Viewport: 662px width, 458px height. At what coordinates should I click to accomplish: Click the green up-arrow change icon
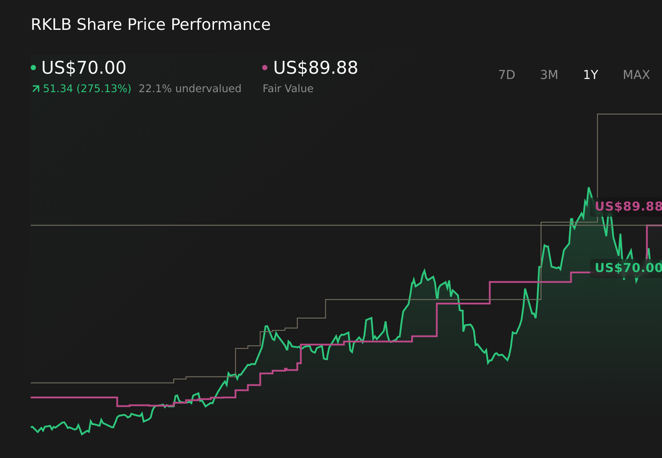[x=36, y=89]
